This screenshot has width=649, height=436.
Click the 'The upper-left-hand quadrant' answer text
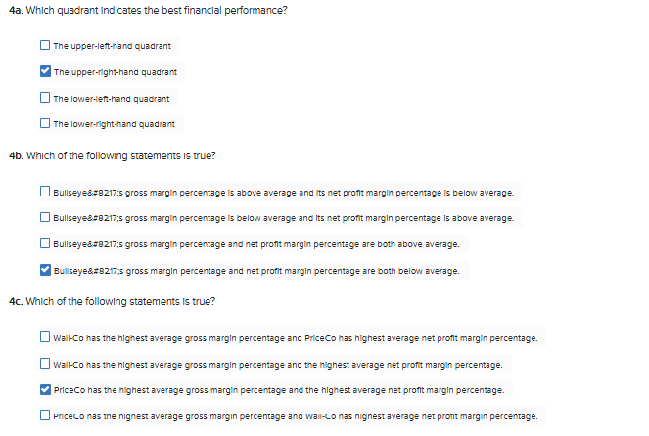pyautogui.click(x=111, y=46)
